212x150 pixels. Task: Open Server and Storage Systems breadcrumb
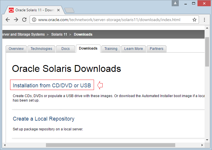[x=23, y=34]
